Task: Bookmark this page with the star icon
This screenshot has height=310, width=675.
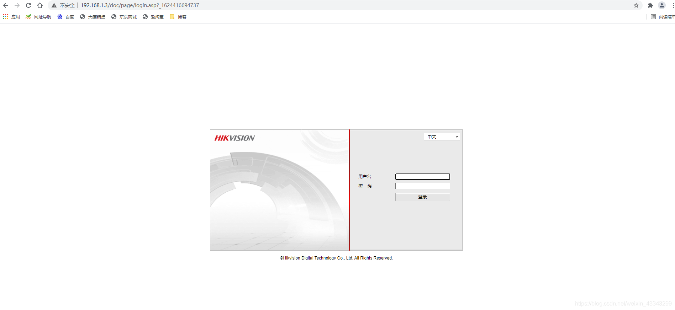Action: [x=636, y=5]
